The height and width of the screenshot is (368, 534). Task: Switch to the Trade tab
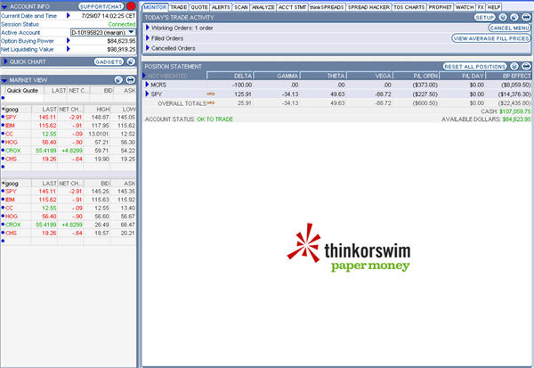178,5
